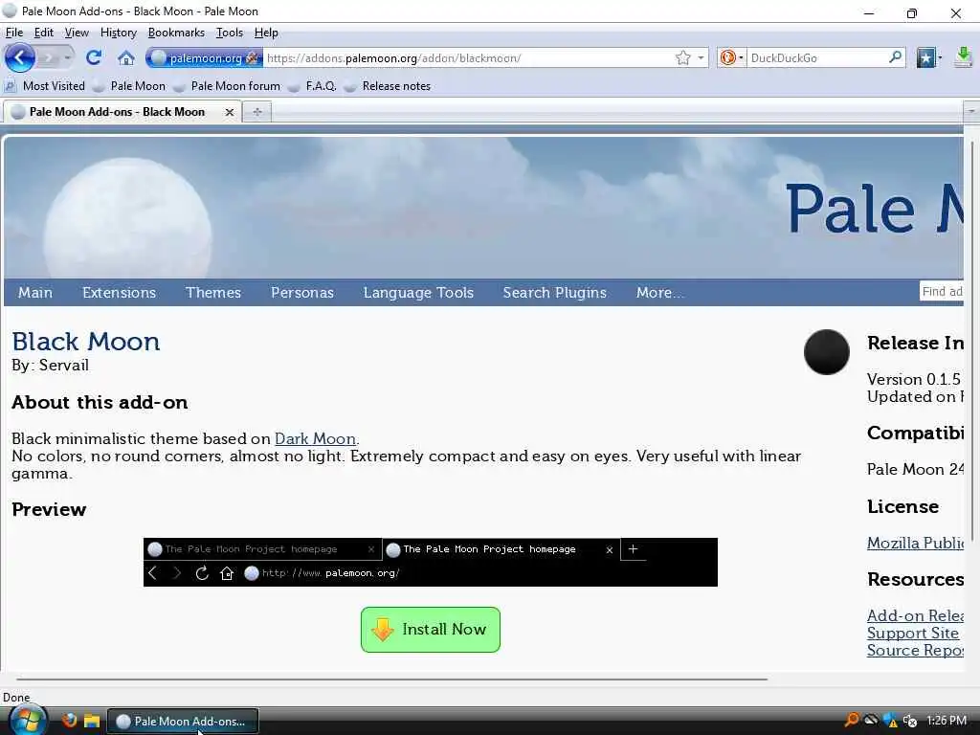
Task: Follow the Dark Moon link
Action: pyautogui.click(x=315, y=438)
